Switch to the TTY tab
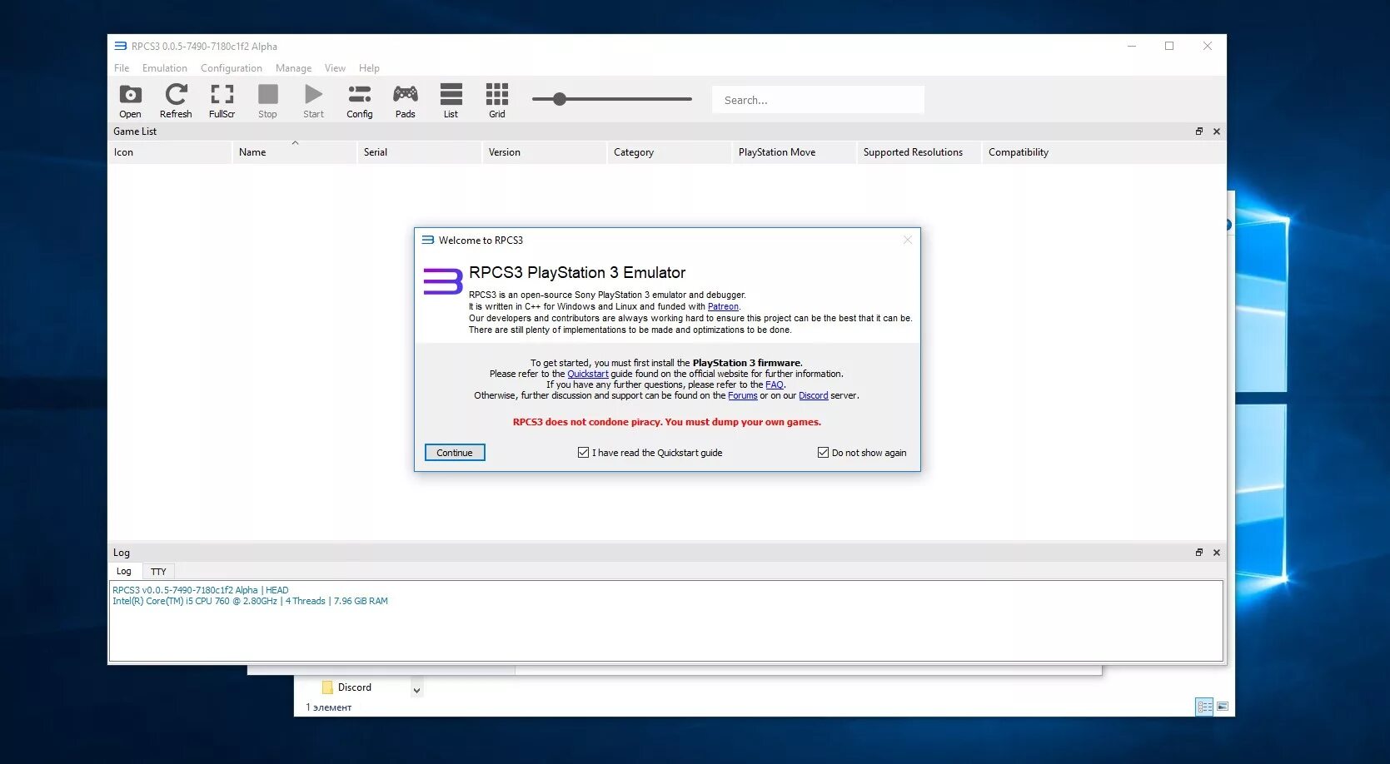This screenshot has height=764, width=1390. pyautogui.click(x=158, y=572)
